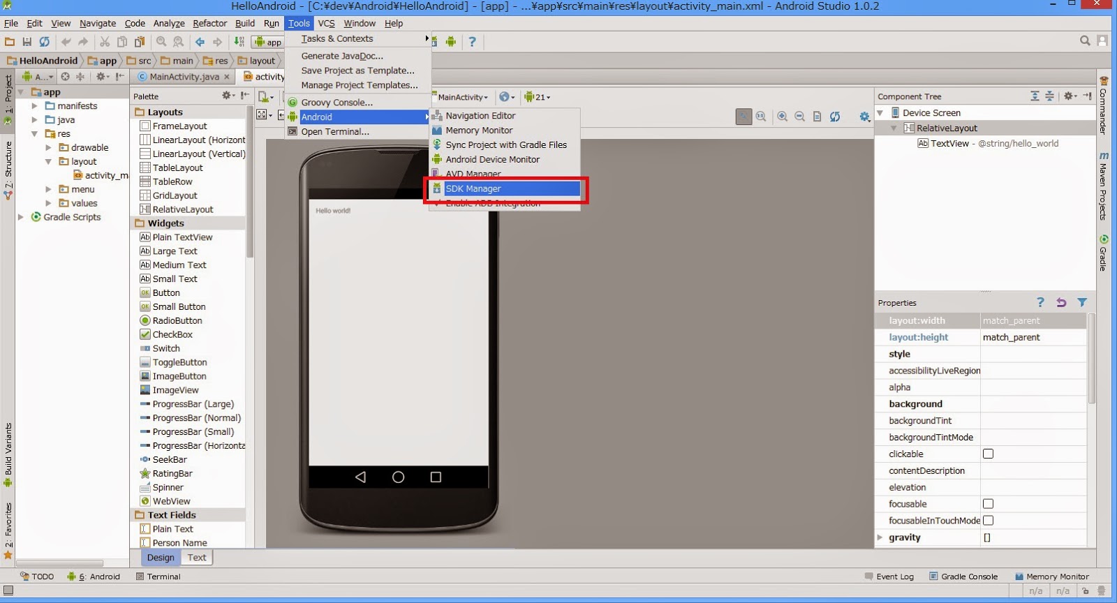1117x603 pixels.
Task: Click the Help question mark in main toolbar
Action: (473, 42)
